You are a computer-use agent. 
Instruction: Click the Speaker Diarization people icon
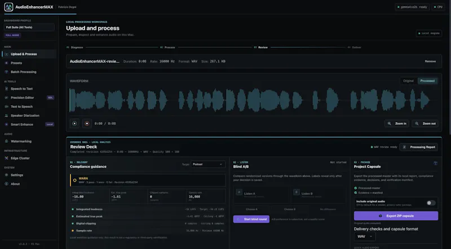click(6, 115)
